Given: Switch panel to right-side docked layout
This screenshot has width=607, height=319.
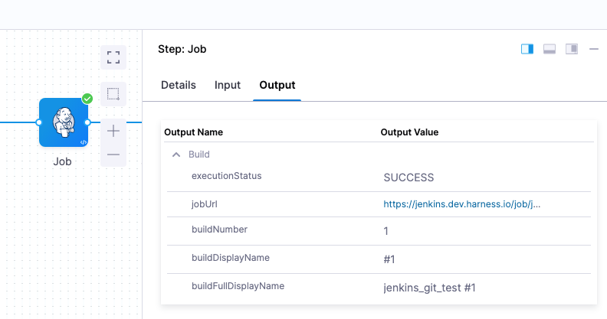Looking at the screenshot, I should (527, 49).
